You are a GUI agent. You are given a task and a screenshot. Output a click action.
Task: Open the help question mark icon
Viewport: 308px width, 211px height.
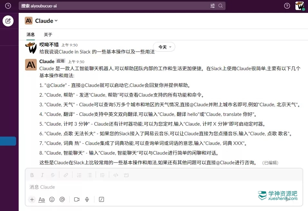pos(287,6)
